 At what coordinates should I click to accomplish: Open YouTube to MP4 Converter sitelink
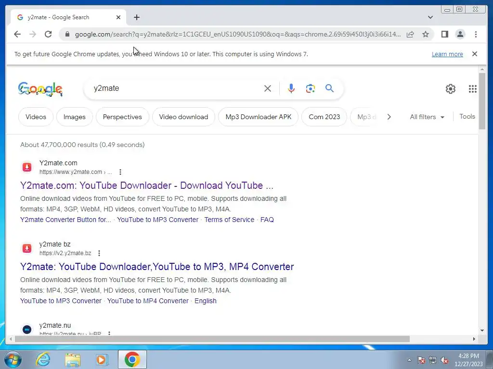tap(148, 301)
